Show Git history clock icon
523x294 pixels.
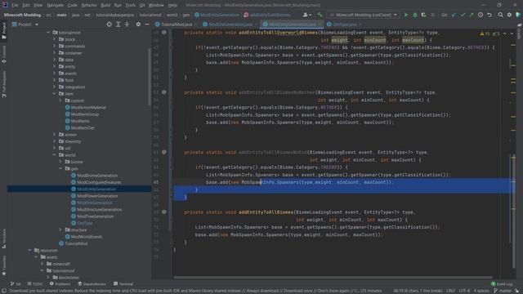click(481, 15)
